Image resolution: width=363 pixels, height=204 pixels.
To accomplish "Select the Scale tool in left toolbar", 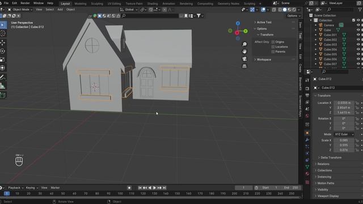I will pyautogui.click(x=2, y=59).
